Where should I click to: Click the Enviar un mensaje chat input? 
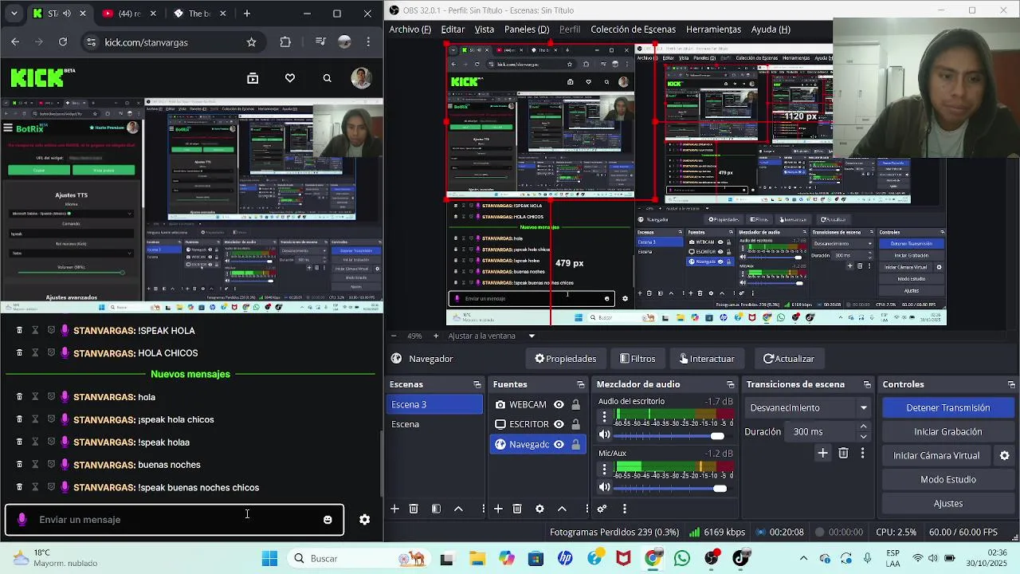[x=175, y=520]
